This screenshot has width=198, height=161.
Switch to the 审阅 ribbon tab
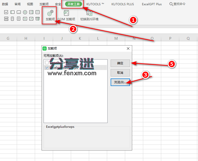click(x=18, y=4)
